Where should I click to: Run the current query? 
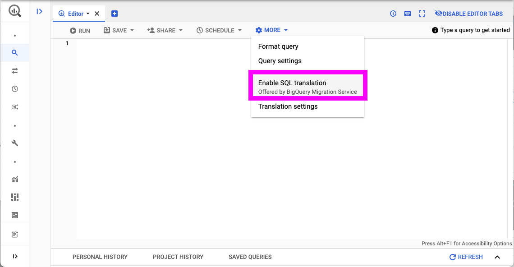[x=80, y=30]
